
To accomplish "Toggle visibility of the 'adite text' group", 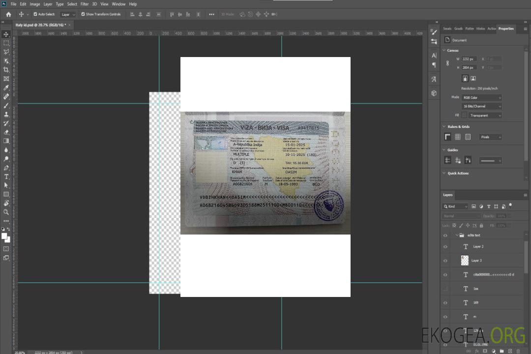I will (x=445, y=235).
